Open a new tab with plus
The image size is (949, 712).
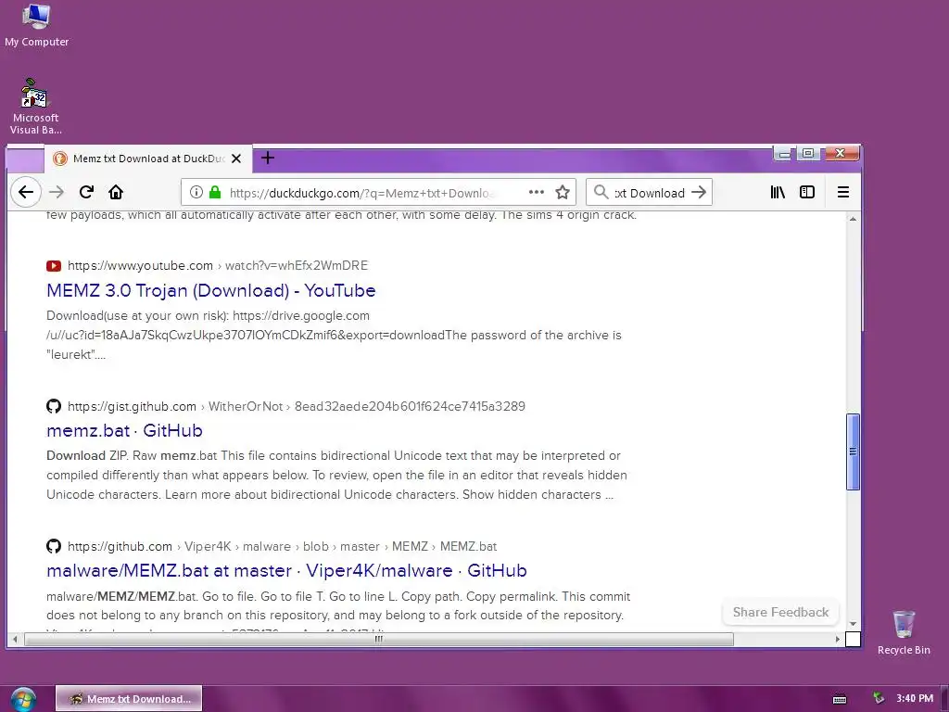pos(268,159)
